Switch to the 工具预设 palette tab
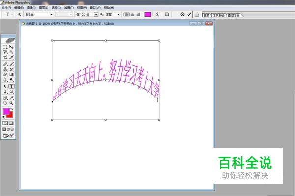Screen dimensions: 295x196 (219, 15)
